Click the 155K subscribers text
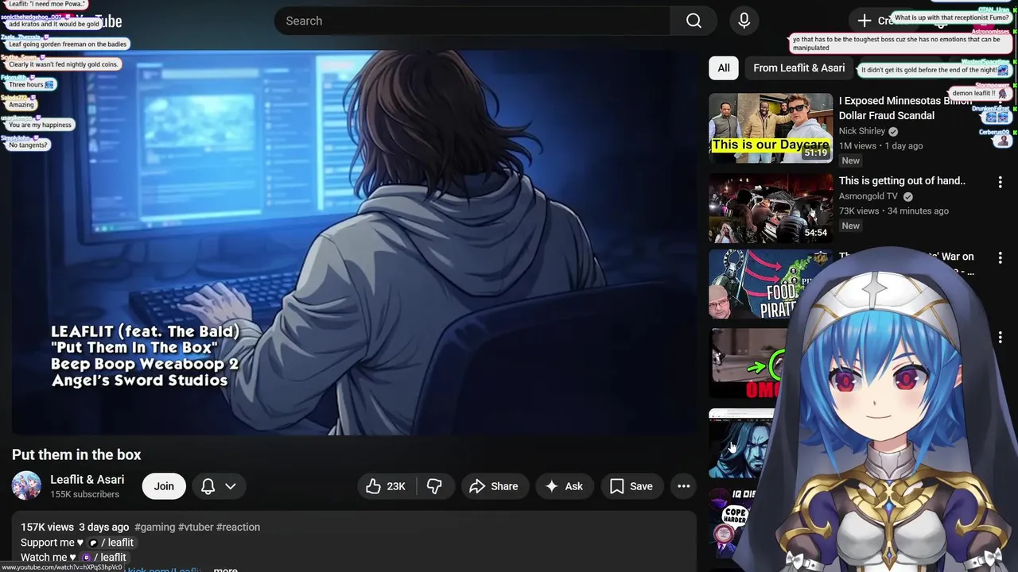Viewport: 1018px width, 572px height. 85,494
